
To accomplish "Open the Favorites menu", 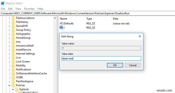I will click(29, 9).
